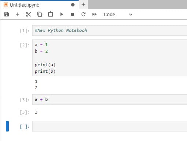
Task: Interrupt the kernel with the stop icon
Action: (72, 14)
